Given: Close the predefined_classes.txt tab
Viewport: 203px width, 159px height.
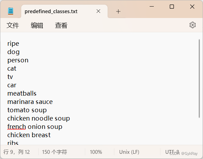Looking at the screenshot, I should tap(98, 11).
